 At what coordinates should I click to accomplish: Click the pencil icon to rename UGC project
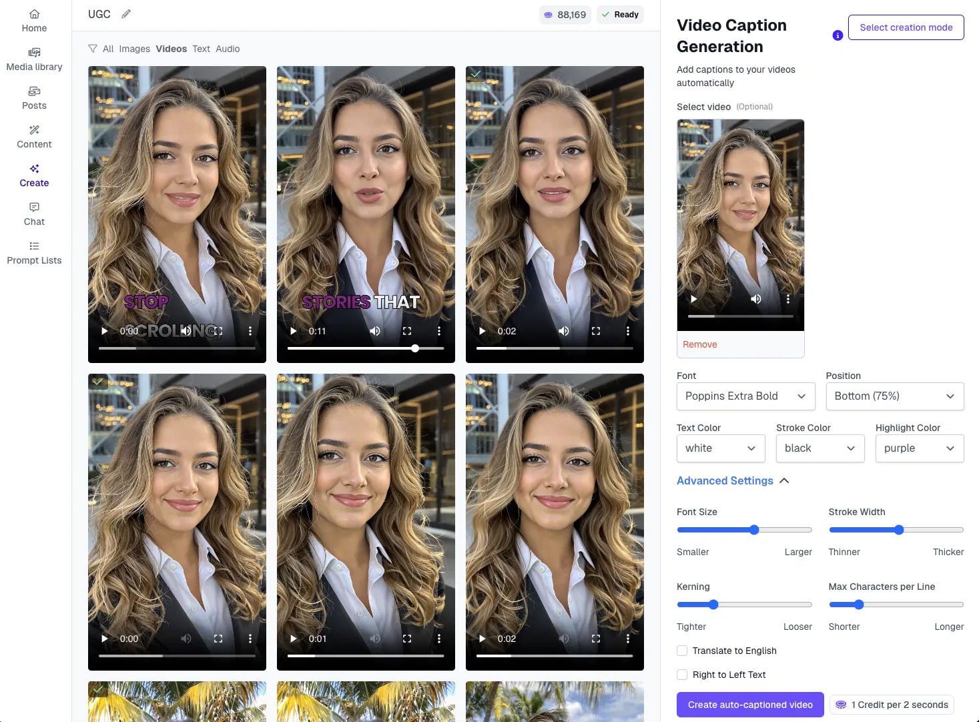point(125,14)
